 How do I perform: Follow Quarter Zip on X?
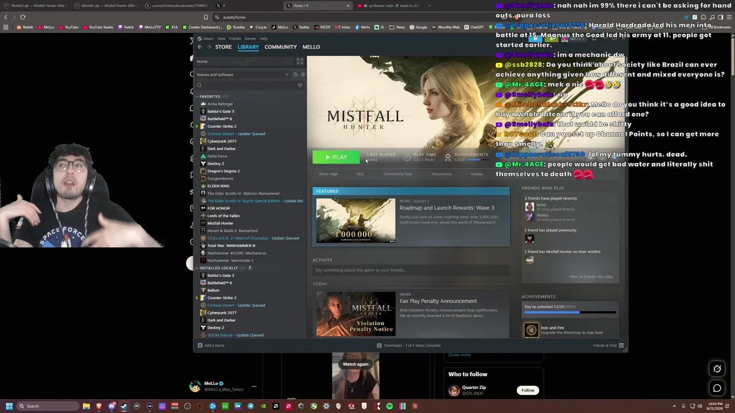click(527, 390)
